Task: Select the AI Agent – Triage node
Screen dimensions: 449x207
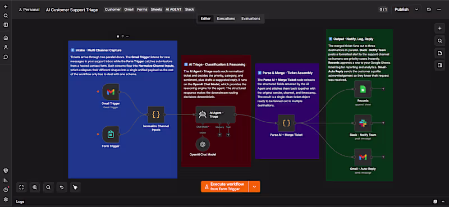Action: [x=216, y=114]
